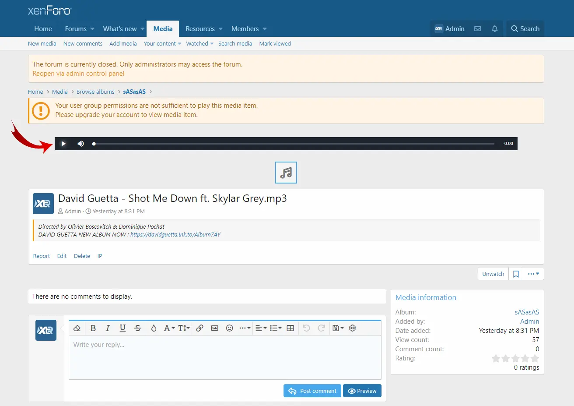This screenshot has width=574, height=406.
Task: Open the smilies emoji picker
Action: point(229,328)
